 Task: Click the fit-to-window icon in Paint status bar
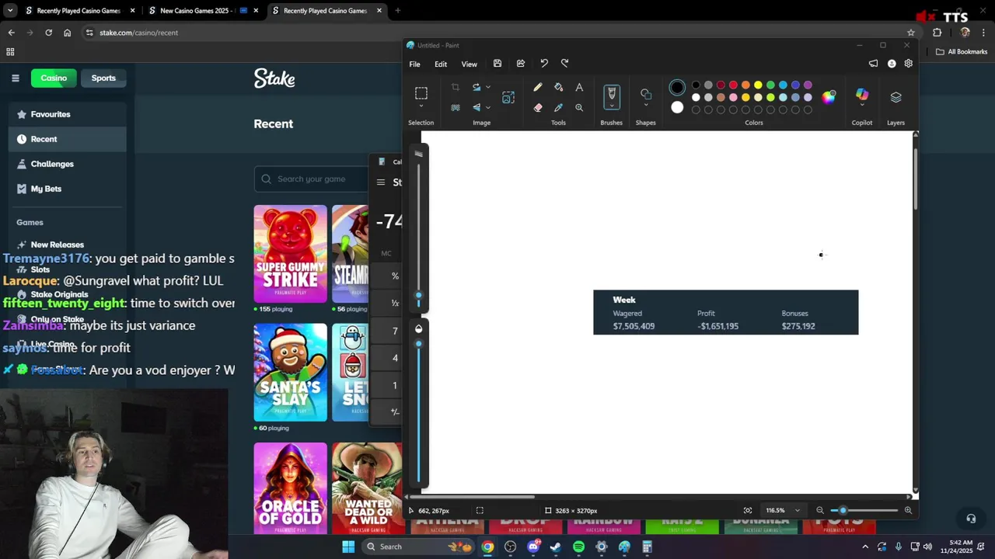point(748,510)
